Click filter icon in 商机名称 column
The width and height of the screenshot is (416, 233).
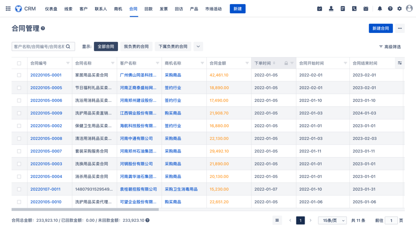click(202, 63)
